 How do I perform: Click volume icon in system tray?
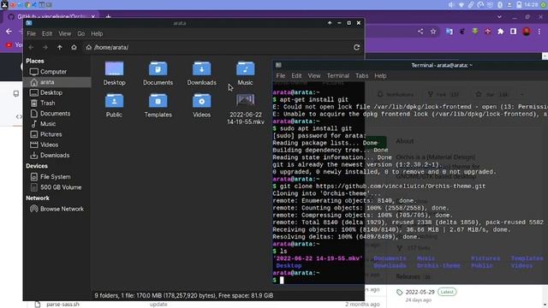[451, 5]
